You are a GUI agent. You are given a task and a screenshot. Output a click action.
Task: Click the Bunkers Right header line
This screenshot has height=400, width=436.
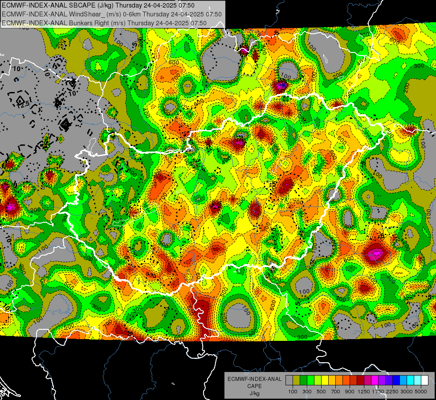(104, 23)
